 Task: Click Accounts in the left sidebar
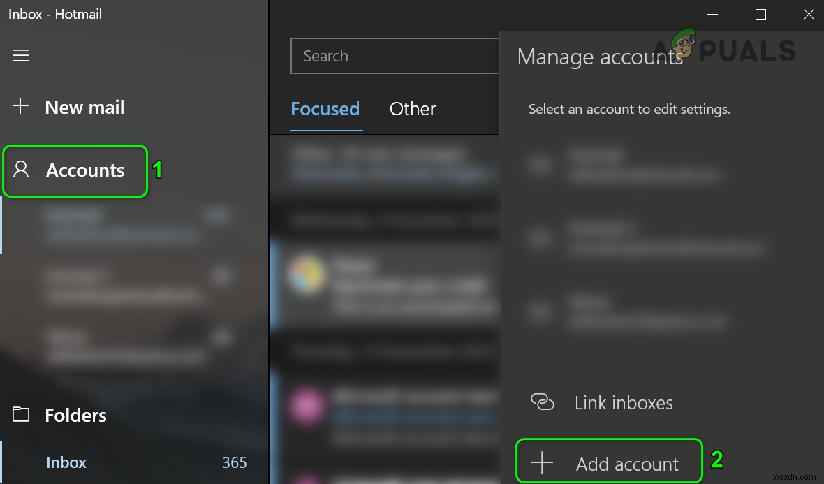85,170
